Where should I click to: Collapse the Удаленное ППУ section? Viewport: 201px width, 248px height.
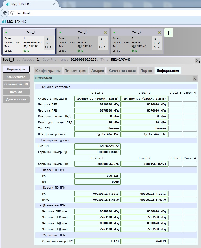click(x=116, y=235)
